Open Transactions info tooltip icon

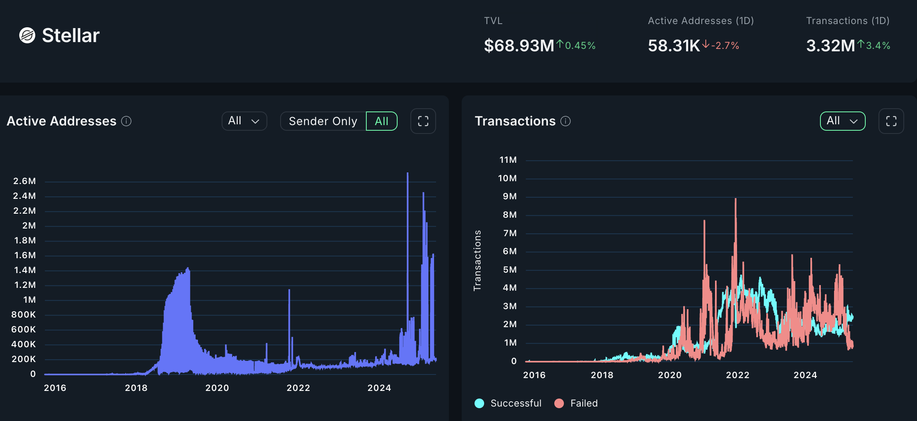pyautogui.click(x=566, y=121)
